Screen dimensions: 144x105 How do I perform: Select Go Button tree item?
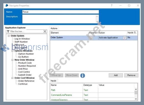pyautogui.click(x=23, y=57)
